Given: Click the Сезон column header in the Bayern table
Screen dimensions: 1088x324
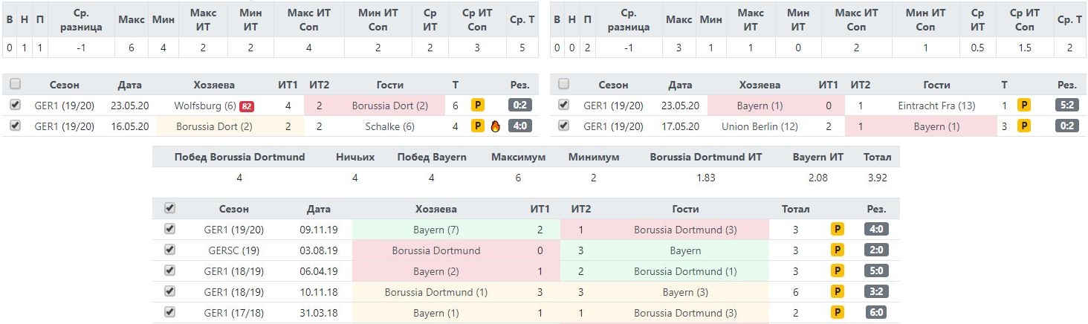Looking at the screenshot, I should pyautogui.click(x=613, y=85).
